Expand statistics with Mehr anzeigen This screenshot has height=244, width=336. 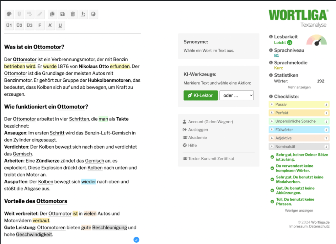point(299,87)
